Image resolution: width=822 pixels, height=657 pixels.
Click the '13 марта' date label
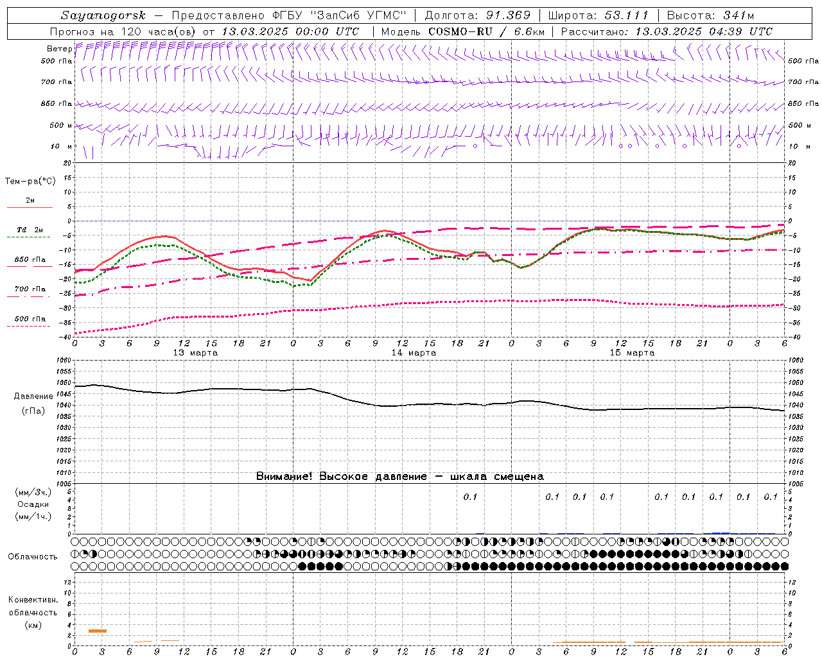(196, 353)
